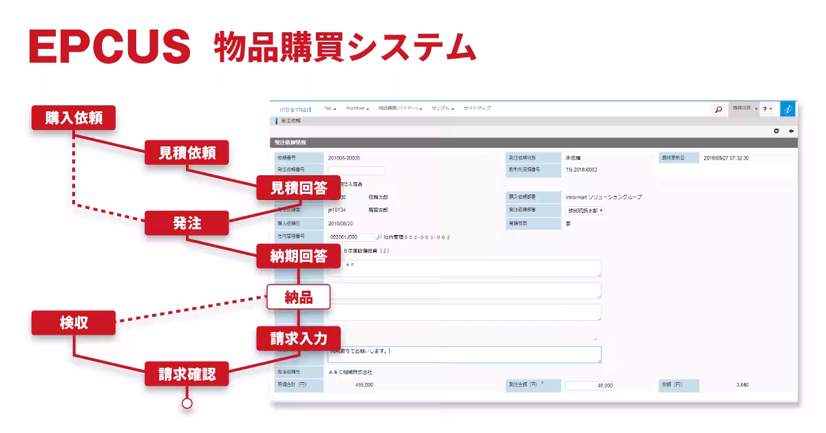Screen dimensions: 826x433
Task: Click the reload icon in the toolbar
Action: click(777, 131)
